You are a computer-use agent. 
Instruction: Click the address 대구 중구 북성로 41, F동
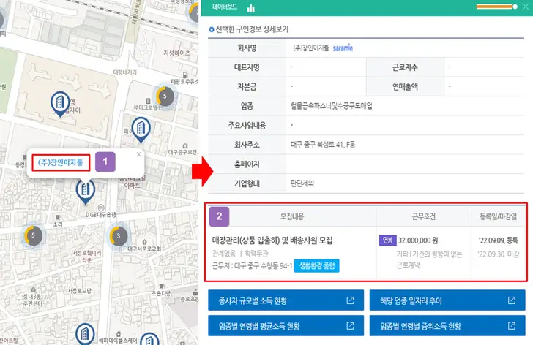point(323,145)
